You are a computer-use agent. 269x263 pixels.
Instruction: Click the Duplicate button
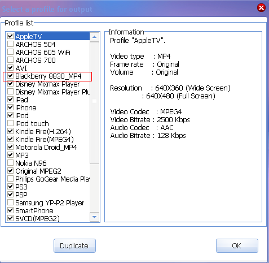click(x=74, y=245)
